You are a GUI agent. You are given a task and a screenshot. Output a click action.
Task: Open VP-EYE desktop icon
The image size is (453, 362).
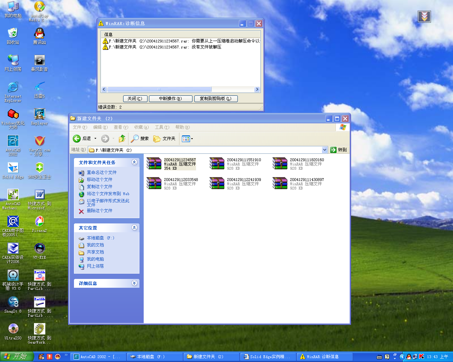pos(39,251)
